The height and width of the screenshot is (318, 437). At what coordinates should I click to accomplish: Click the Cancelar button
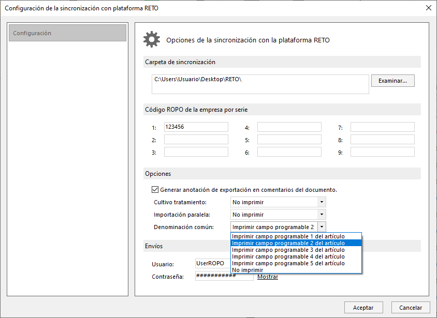pos(411,308)
